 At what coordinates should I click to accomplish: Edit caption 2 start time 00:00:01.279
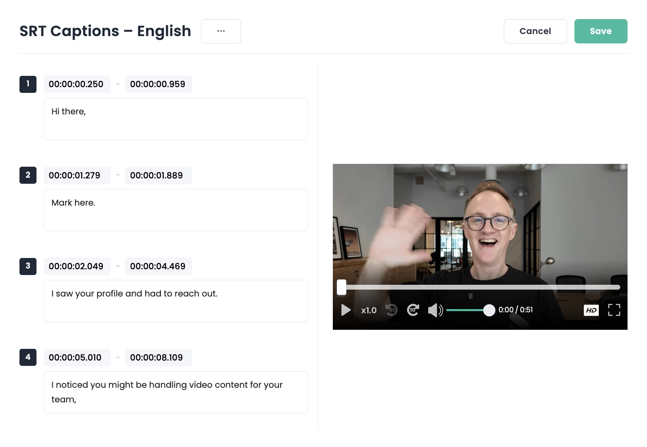(77, 176)
